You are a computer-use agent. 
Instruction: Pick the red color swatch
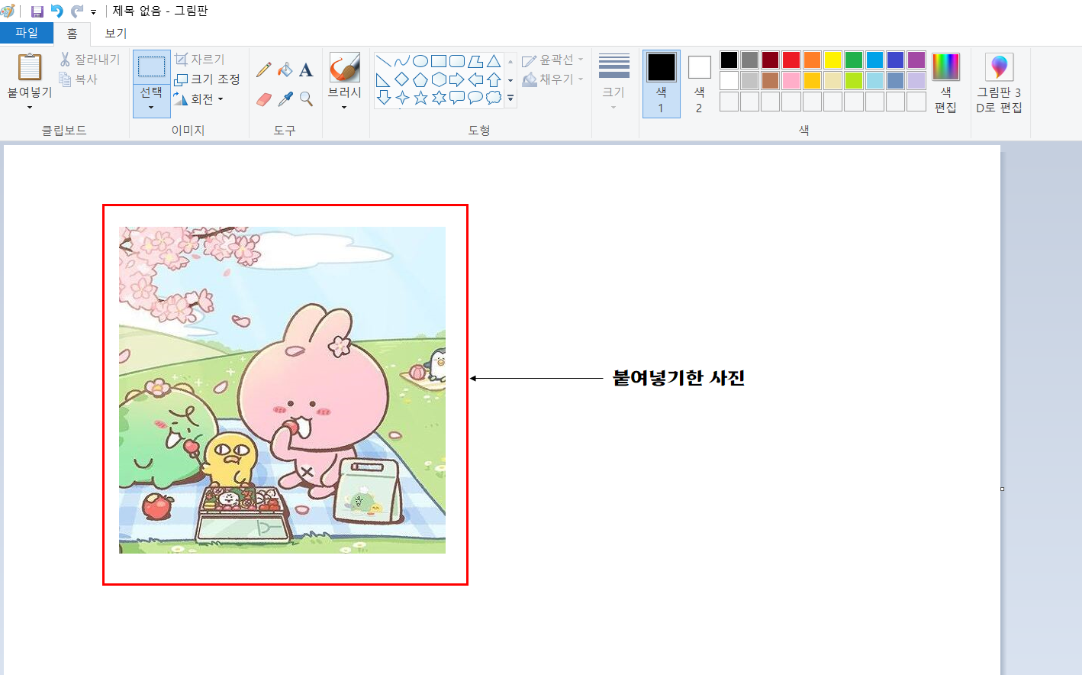[x=791, y=60]
